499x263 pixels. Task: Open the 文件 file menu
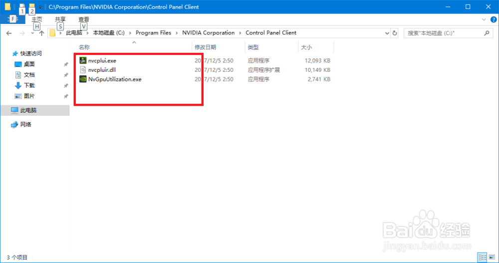13,19
